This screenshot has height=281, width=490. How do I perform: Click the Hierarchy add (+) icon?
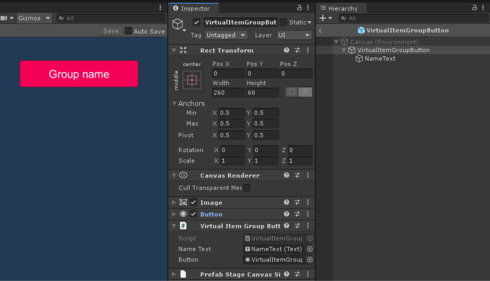[323, 18]
